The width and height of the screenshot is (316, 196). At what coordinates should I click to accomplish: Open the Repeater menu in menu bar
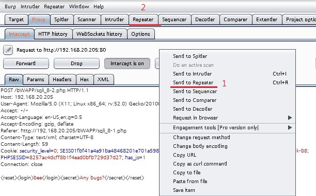54,7
